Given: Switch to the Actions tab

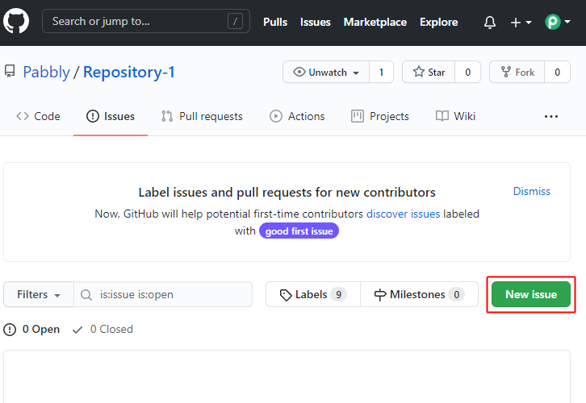Looking at the screenshot, I should click(x=297, y=116).
